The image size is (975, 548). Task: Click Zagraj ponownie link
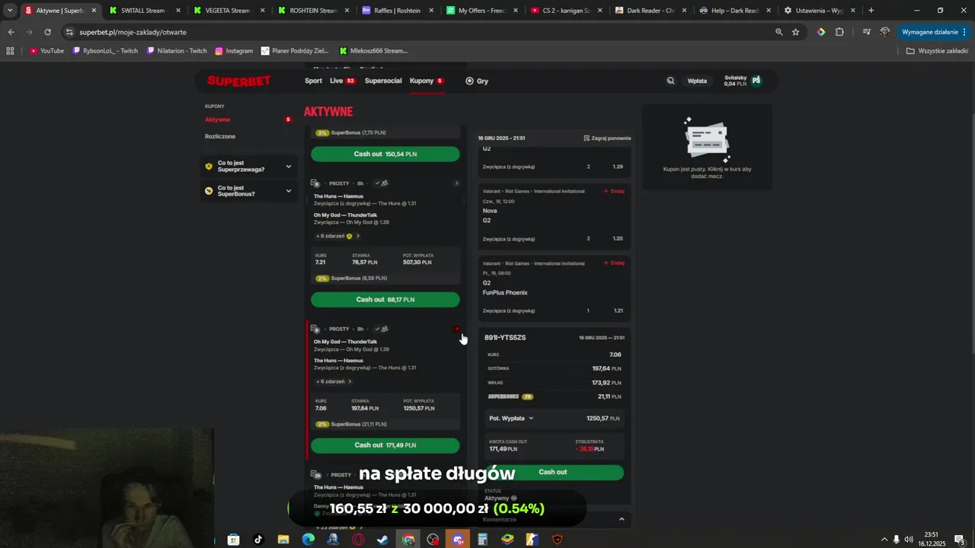pyautogui.click(x=607, y=139)
